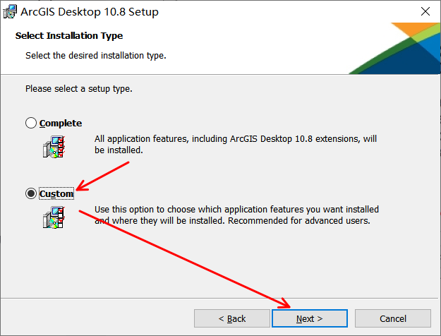Close the setup window with X
Image resolution: width=441 pixels, height=336 pixels.
(425, 11)
